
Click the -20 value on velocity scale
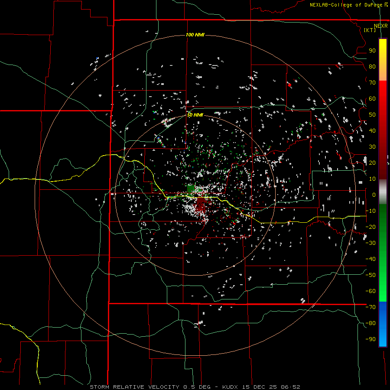tap(370, 227)
